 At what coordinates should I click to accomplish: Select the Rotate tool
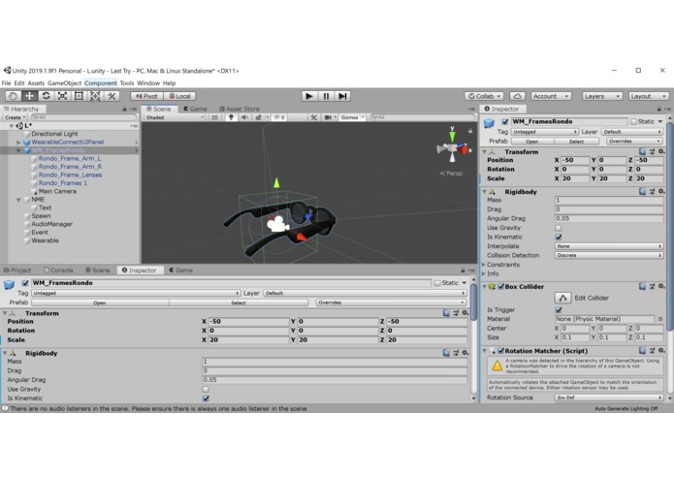[46, 96]
